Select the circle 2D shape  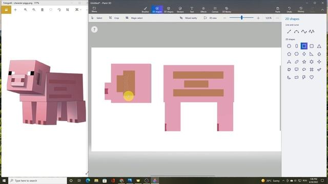pos(289,46)
